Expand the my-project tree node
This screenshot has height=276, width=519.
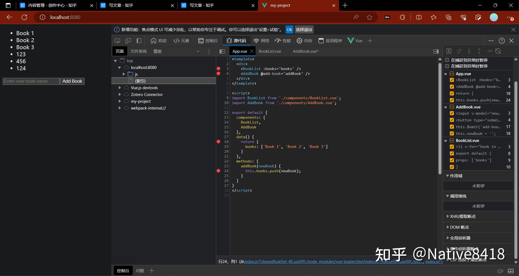tap(120, 101)
